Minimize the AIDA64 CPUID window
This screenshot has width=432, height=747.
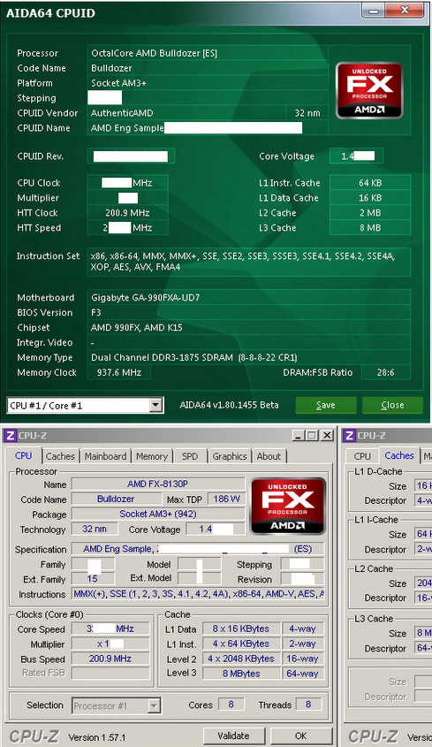tap(374, 11)
